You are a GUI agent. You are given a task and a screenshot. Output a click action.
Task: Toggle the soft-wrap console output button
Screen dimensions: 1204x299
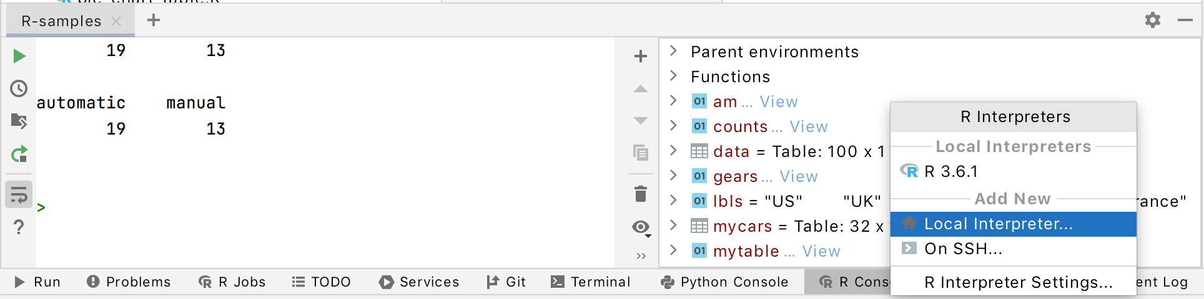click(x=19, y=195)
